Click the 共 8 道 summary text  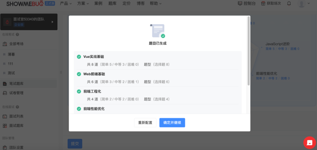tap(92, 65)
